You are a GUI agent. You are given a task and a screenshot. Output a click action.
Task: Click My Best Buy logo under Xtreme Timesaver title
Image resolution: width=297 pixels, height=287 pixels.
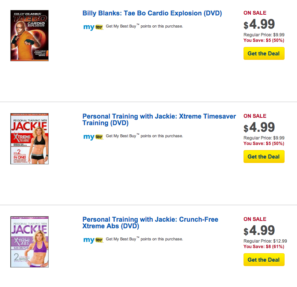click(93, 137)
